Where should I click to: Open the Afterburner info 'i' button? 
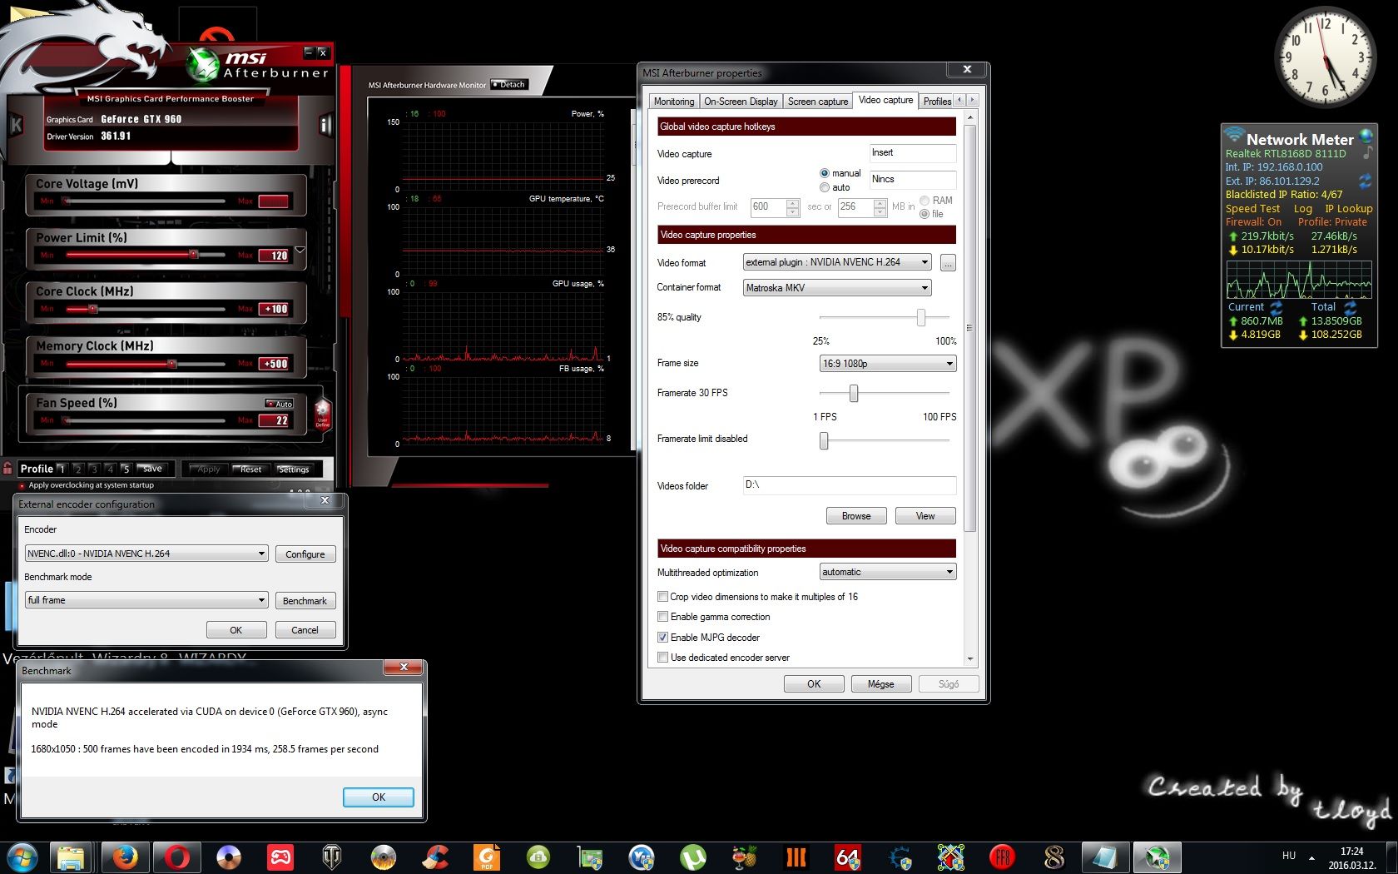pyautogui.click(x=325, y=126)
